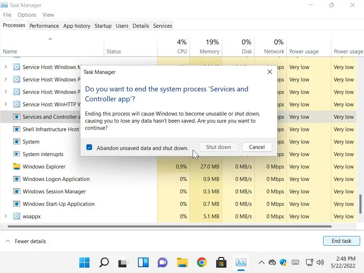Click the End task button
Image resolution: width=364 pixels, height=273 pixels.
(x=342, y=241)
